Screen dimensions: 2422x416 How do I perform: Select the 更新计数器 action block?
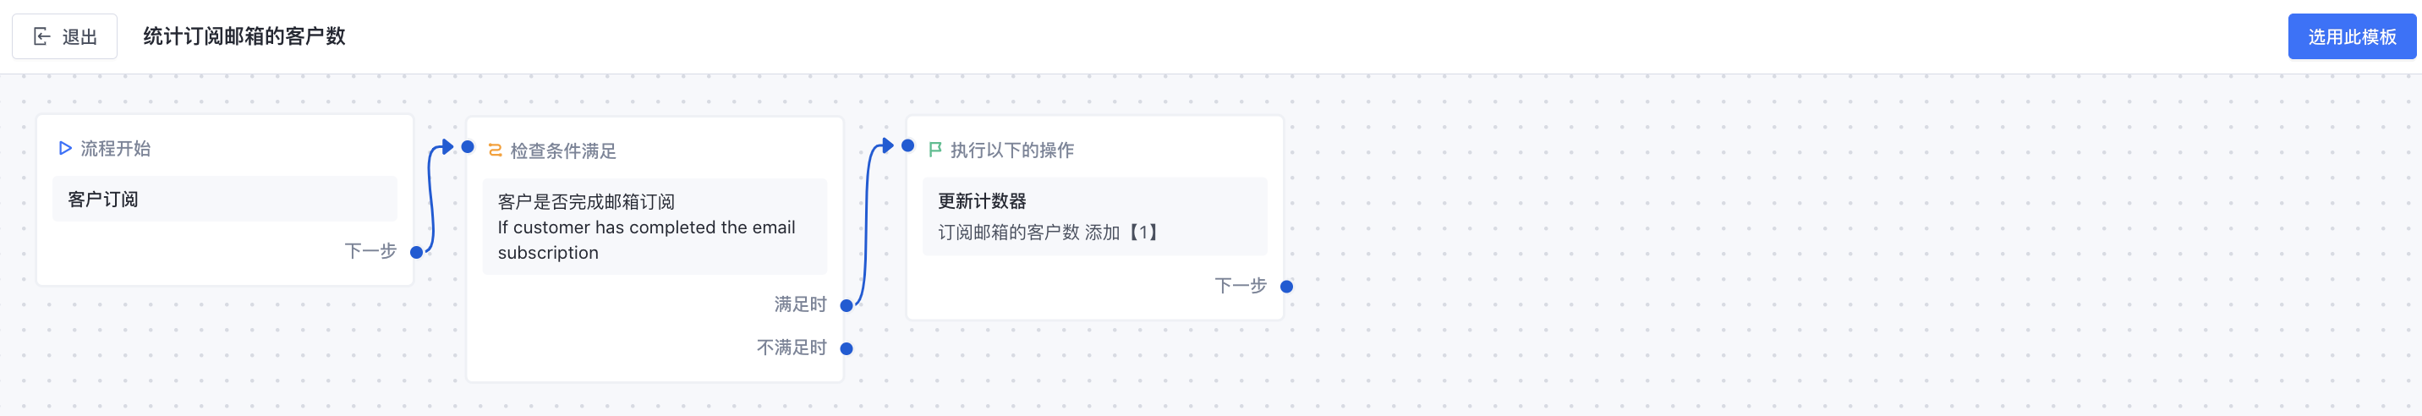pyautogui.click(x=1094, y=216)
